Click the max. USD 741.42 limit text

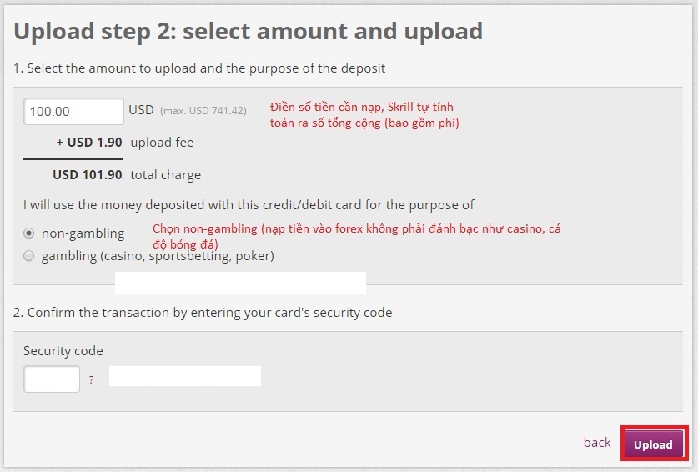click(x=203, y=111)
